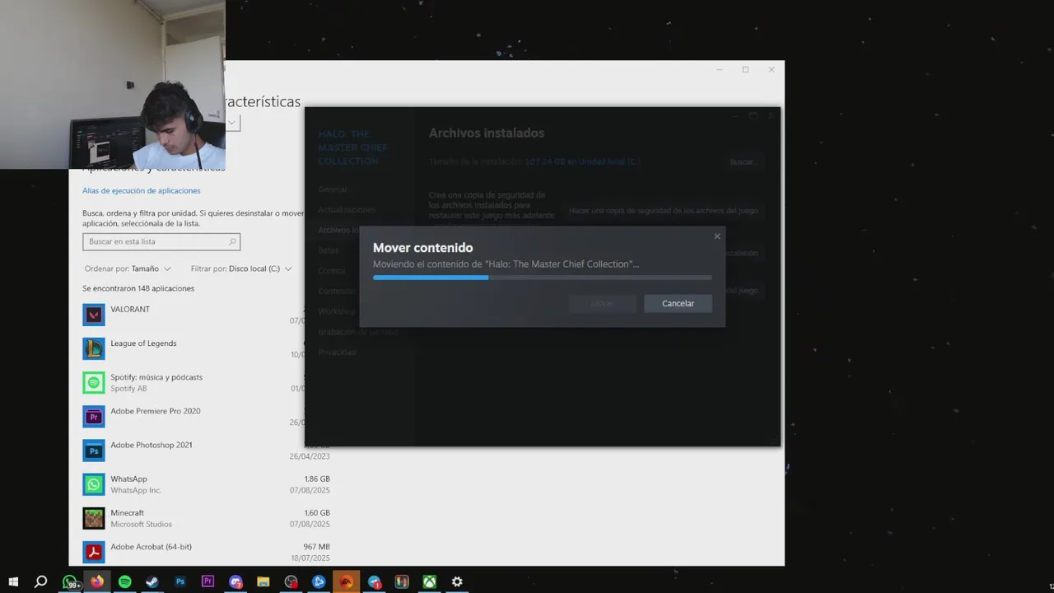Click the VALORANT app icon in the list

(94, 315)
